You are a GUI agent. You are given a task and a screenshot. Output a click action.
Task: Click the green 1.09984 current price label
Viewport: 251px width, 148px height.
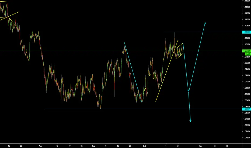(x=246, y=51)
